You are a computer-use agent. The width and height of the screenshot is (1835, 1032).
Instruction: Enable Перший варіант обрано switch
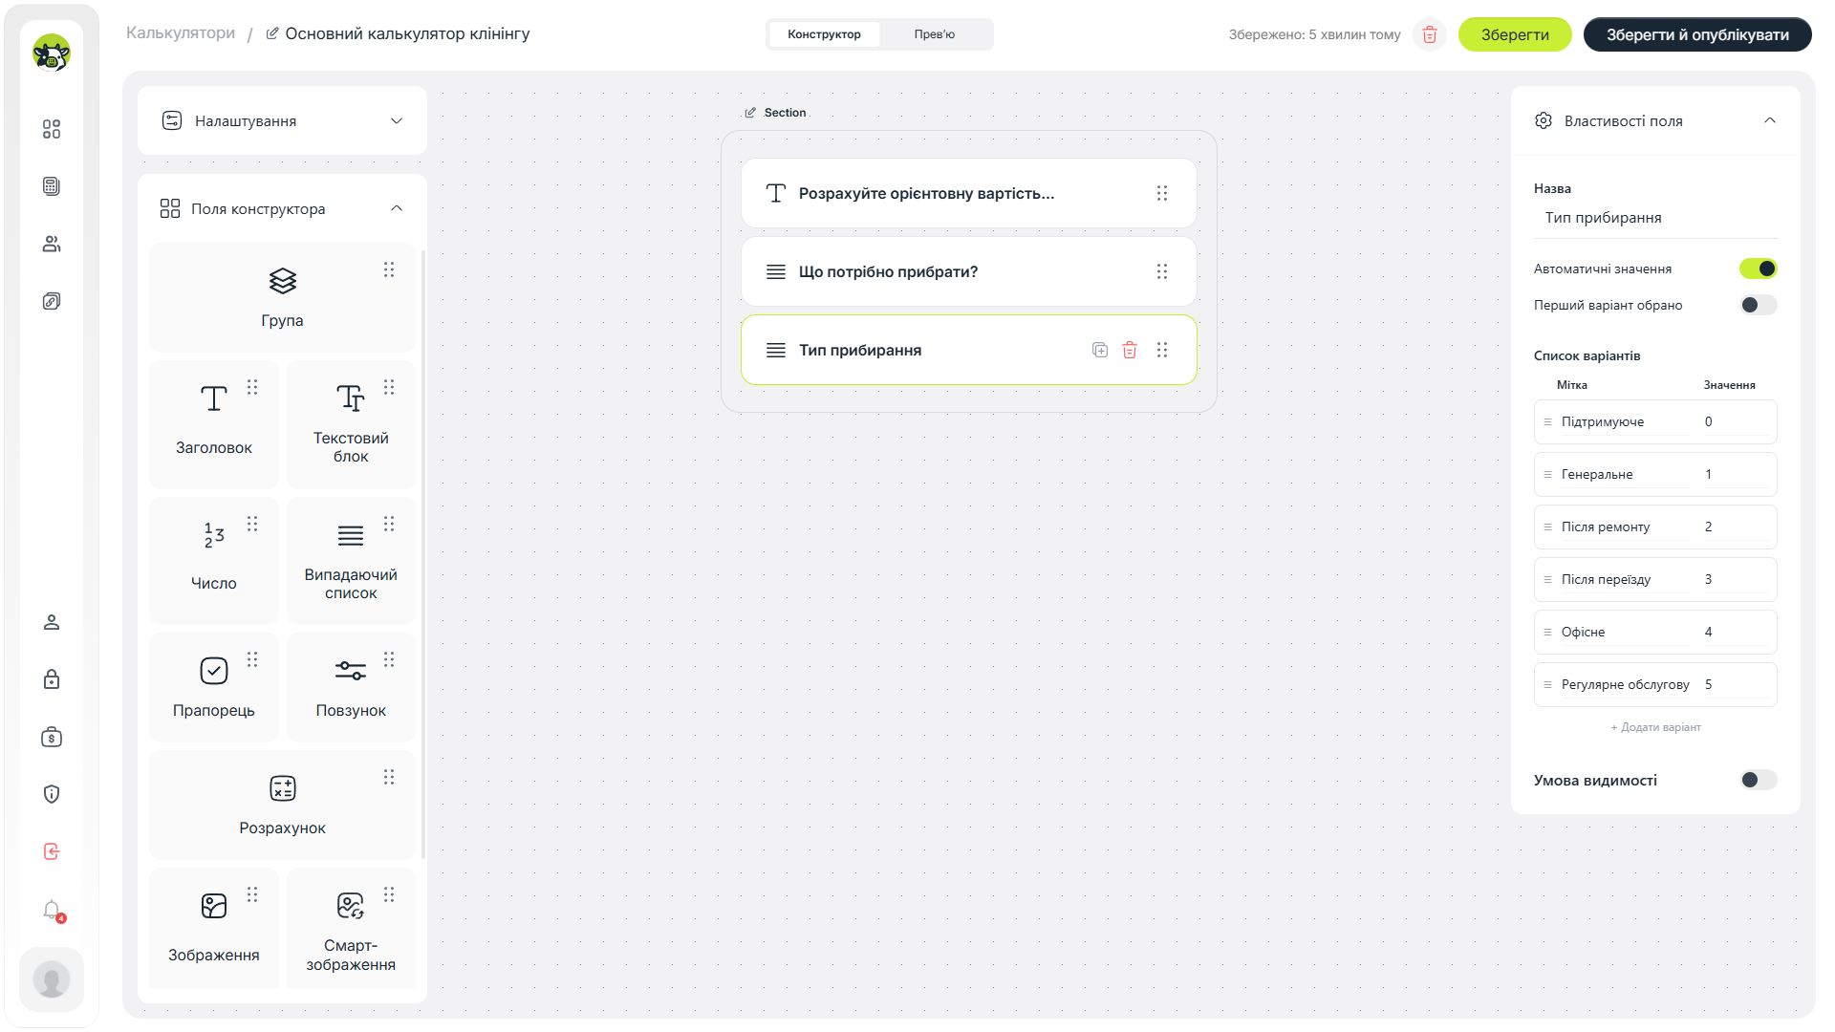click(1758, 305)
